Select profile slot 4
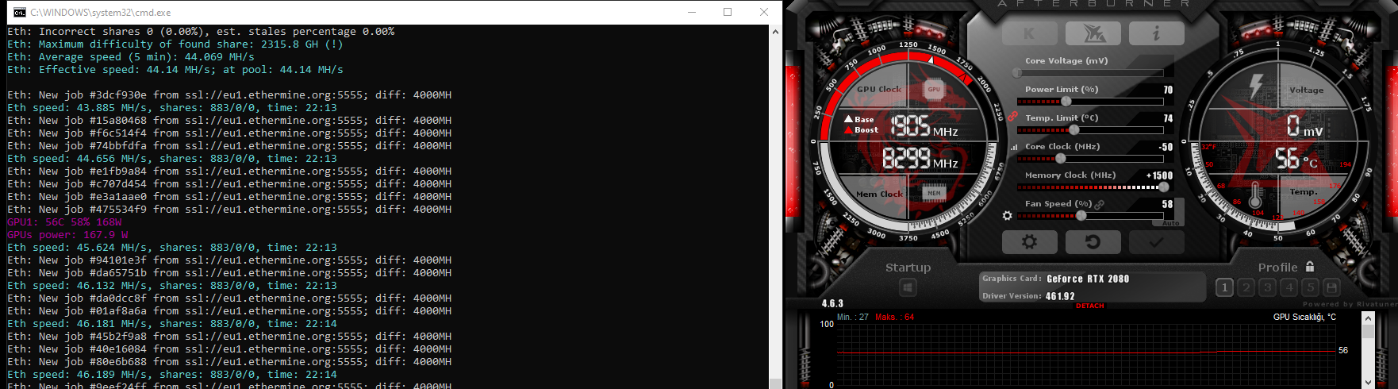The image size is (1398, 389). (x=1289, y=287)
